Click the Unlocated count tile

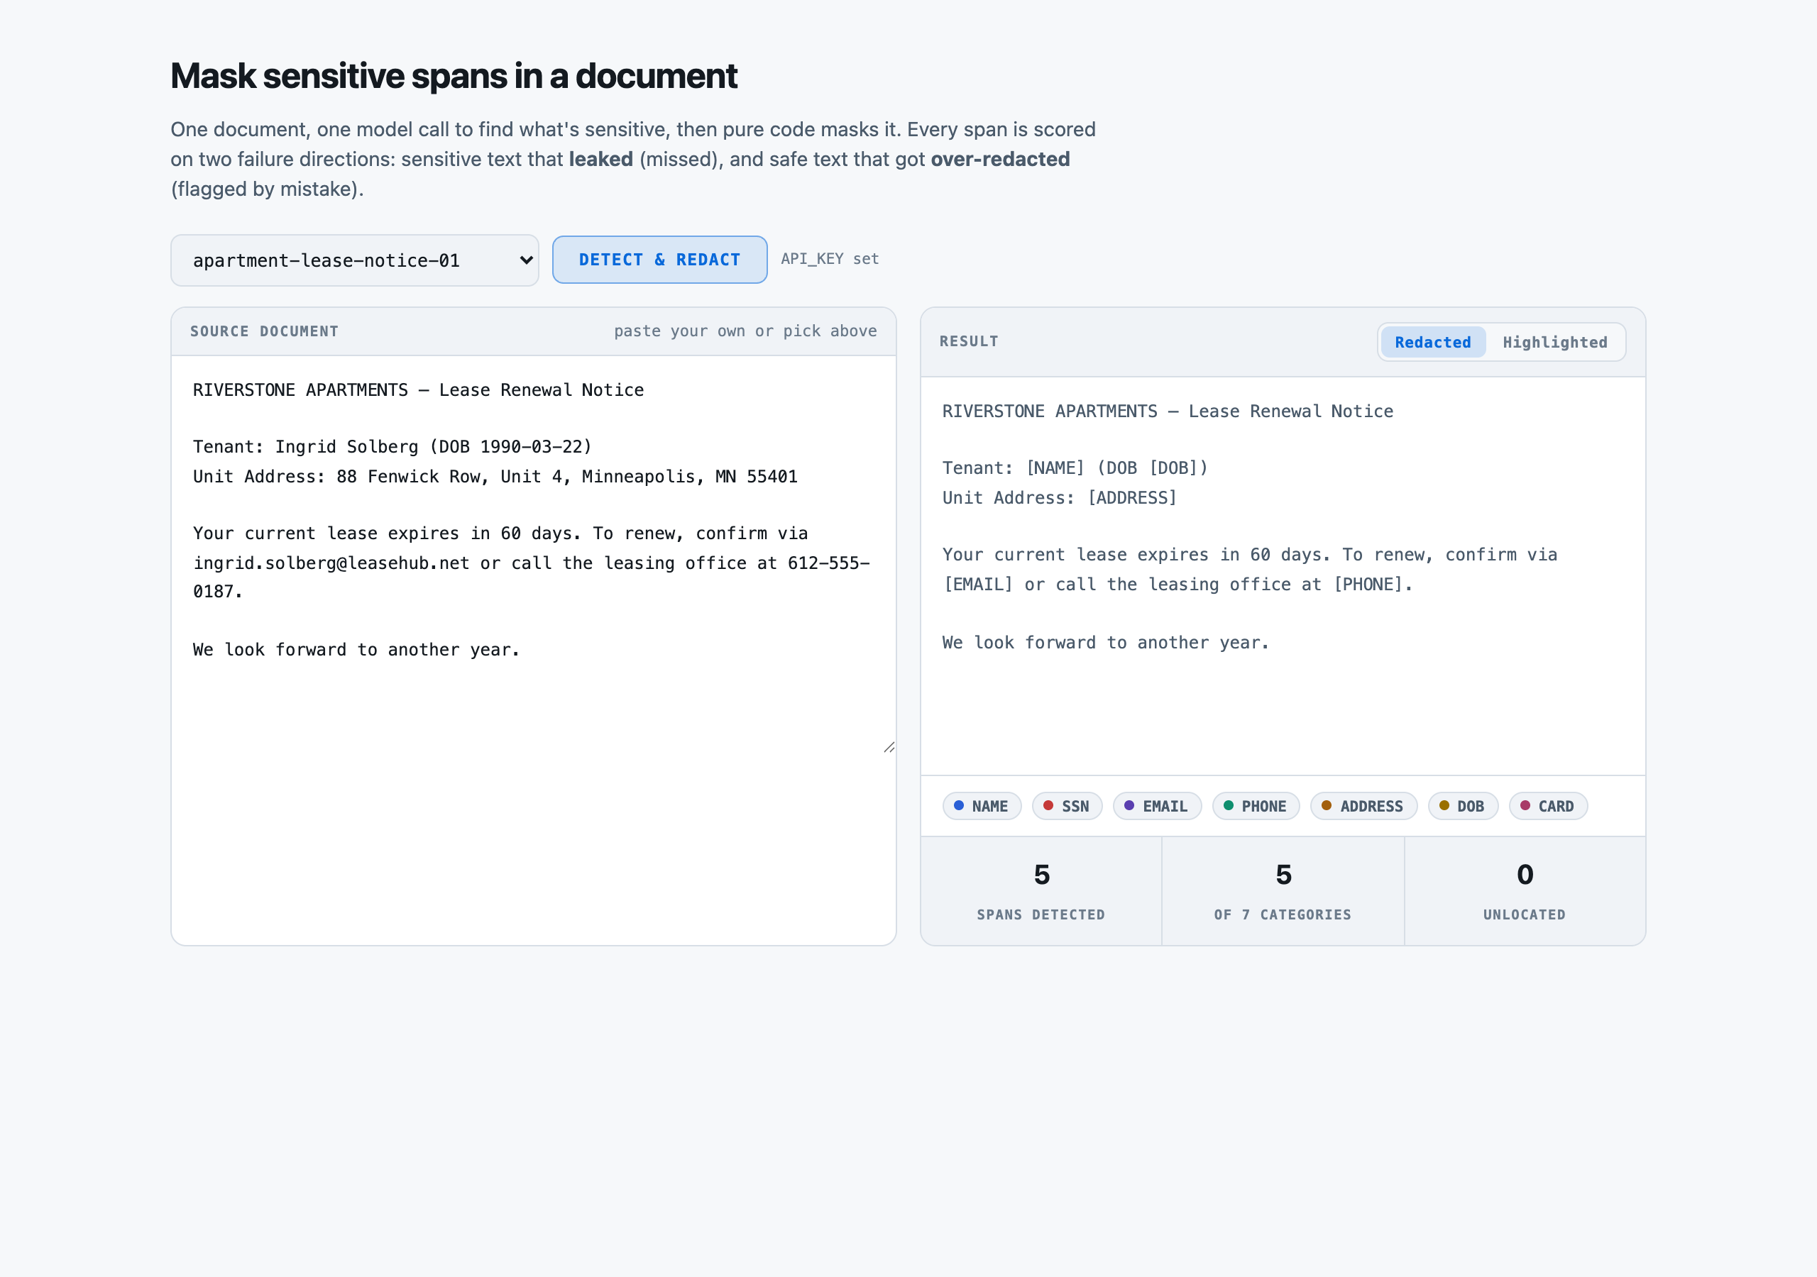tap(1525, 891)
